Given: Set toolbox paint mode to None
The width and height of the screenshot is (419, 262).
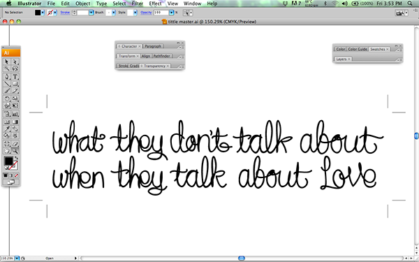Looking at the screenshot, I should pyautogui.click(x=16, y=175).
